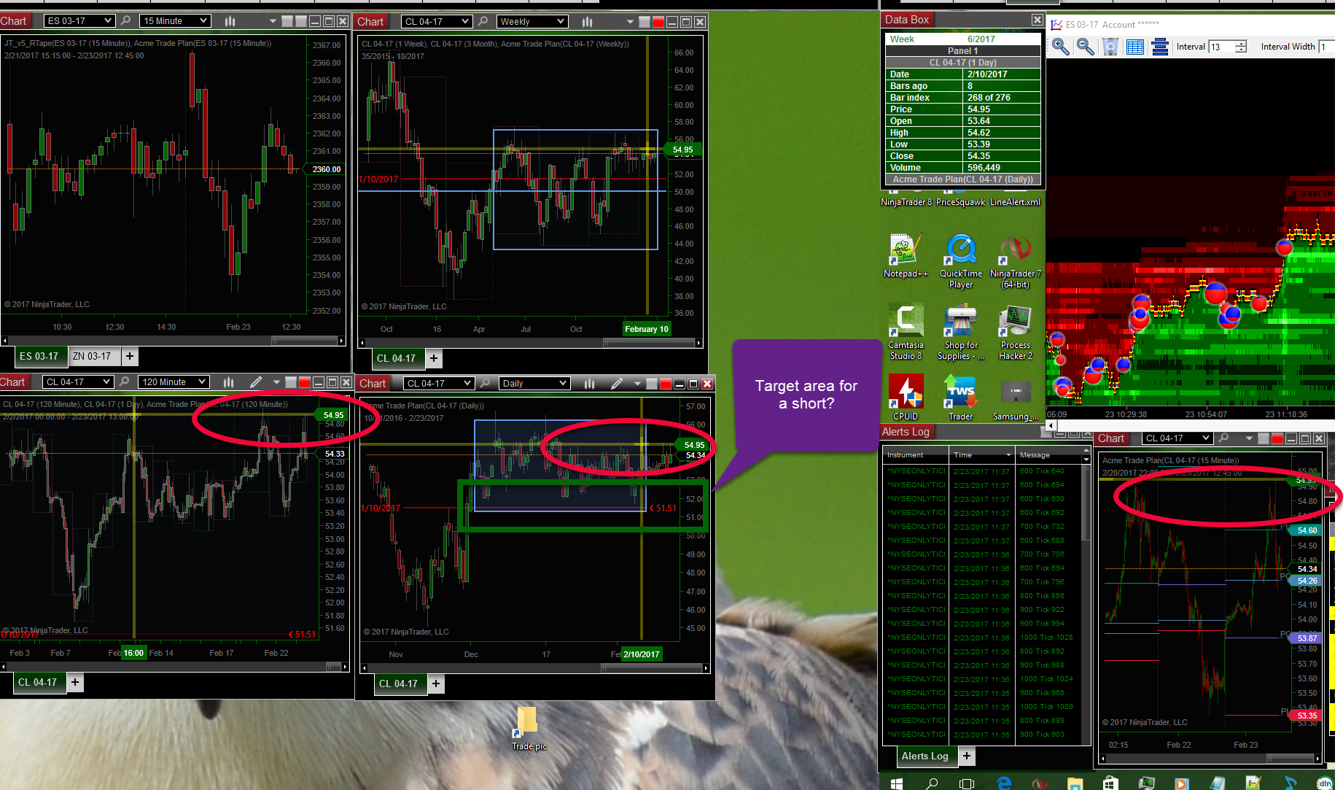1343x790 pixels.
Task: Click the red link square in the 120 Minute chart
Action: [305, 382]
